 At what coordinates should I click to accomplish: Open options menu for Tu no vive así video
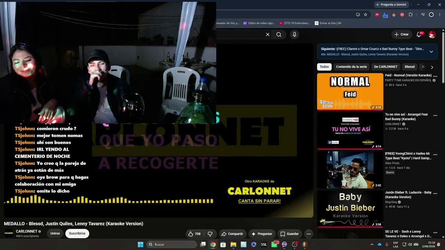coord(435,115)
